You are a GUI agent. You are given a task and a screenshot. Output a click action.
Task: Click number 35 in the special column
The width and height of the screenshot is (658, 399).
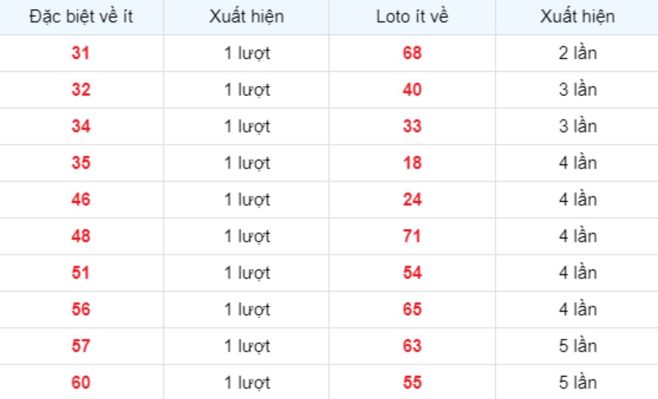tap(81, 163)
